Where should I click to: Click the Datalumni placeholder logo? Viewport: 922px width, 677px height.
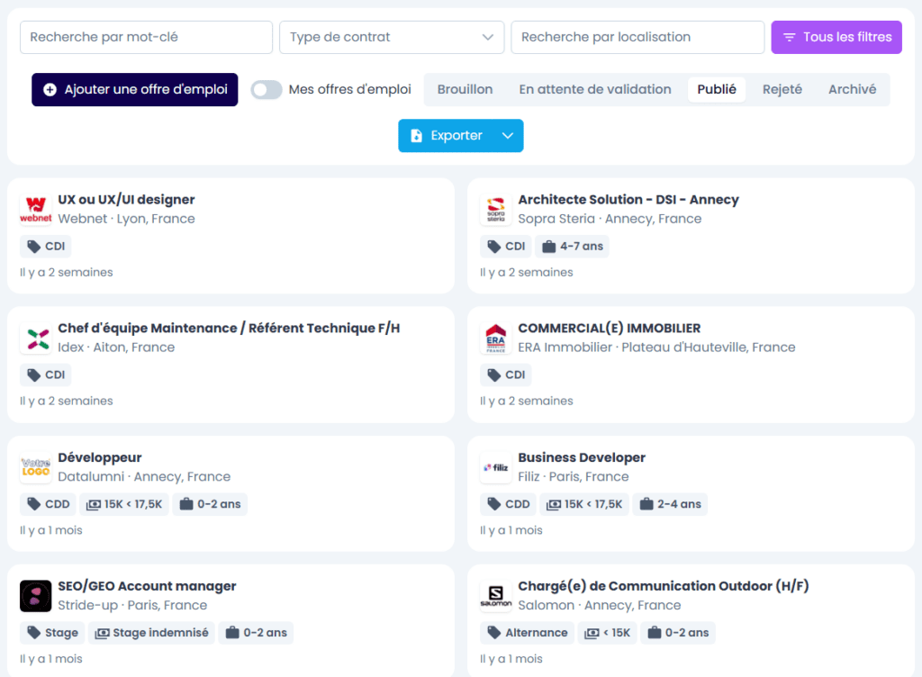click(x=36, y=467)
